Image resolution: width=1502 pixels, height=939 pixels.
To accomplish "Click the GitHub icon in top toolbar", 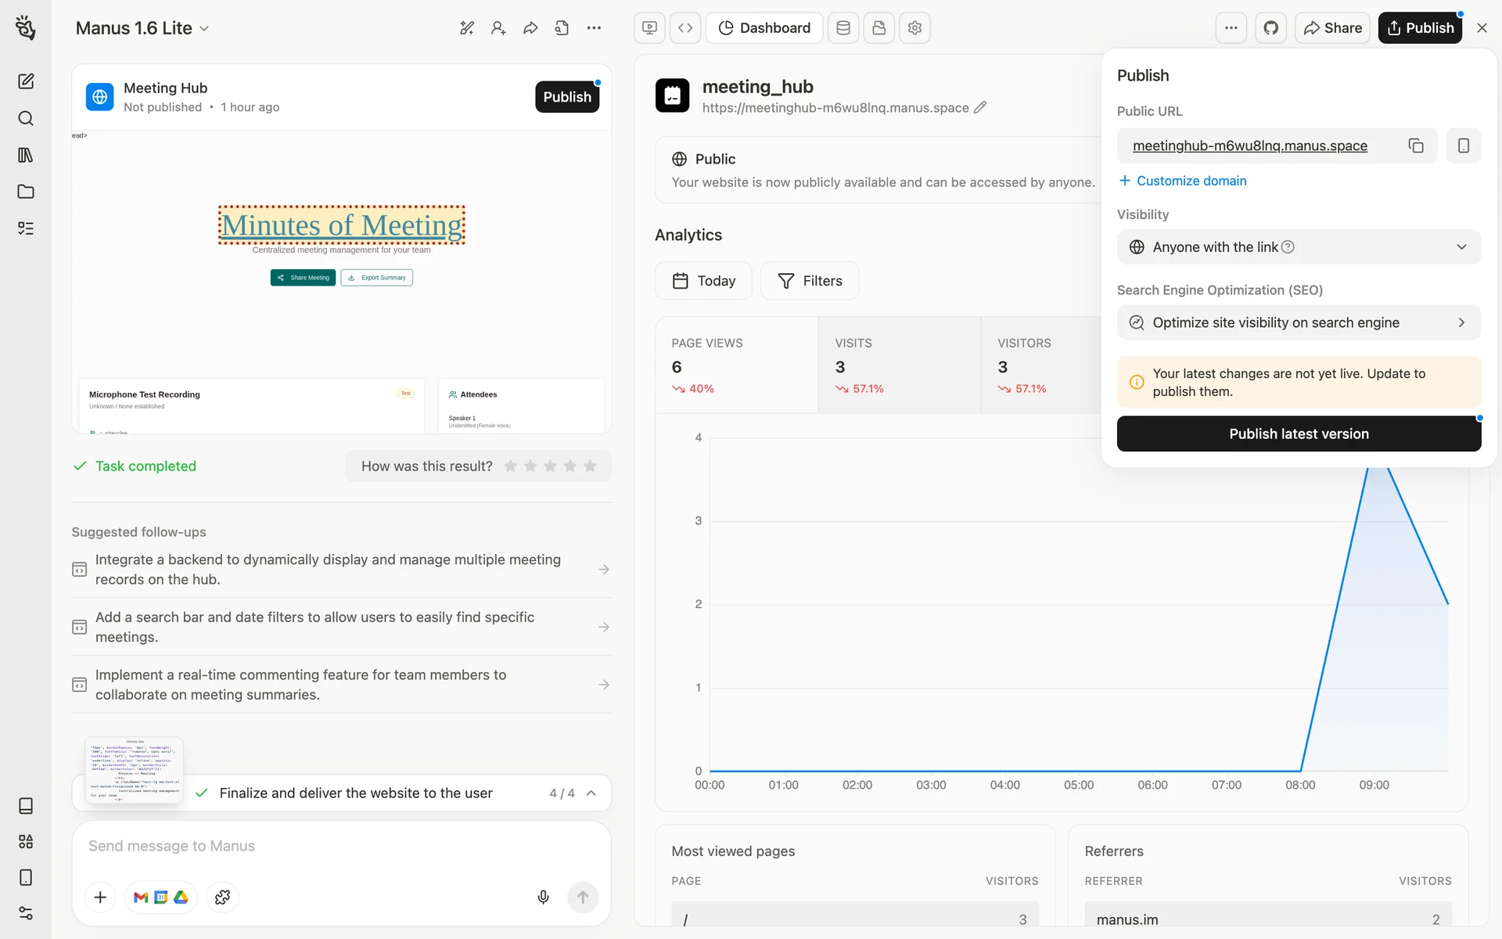I will [1270, 28].
